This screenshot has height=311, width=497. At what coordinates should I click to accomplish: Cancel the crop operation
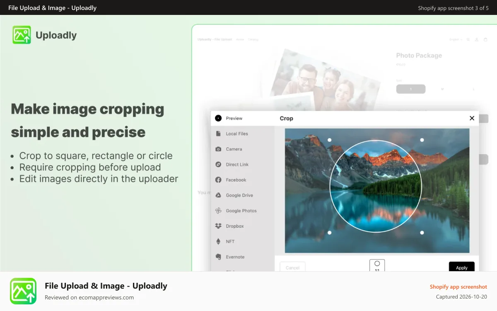pyautogui.click(x=292, y=267)
